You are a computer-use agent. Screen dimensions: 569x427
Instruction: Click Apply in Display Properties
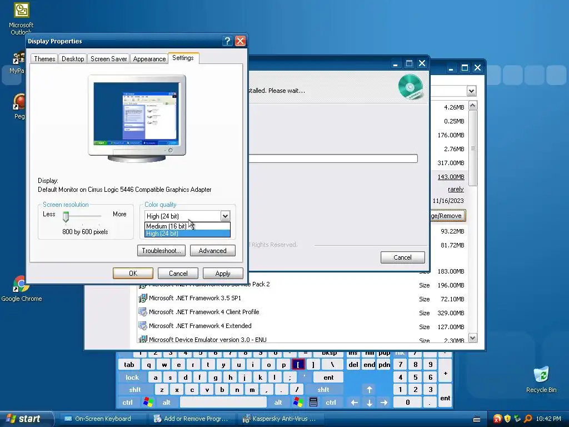pos(223,274)
